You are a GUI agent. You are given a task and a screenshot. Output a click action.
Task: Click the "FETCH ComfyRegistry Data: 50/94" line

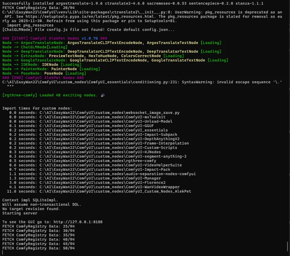click(38, 248)
